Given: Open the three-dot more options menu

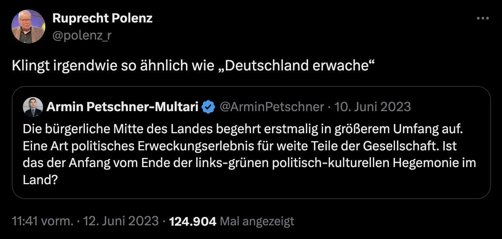Looking at the screenshot, I should 483,18.
